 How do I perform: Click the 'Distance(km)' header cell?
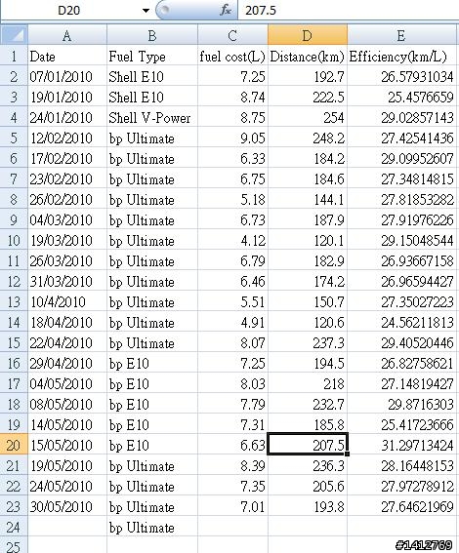[308, 56]
